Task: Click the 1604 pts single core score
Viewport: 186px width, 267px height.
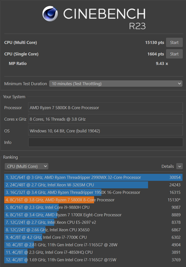Action: pyautogui.click(x=156, y=54)
